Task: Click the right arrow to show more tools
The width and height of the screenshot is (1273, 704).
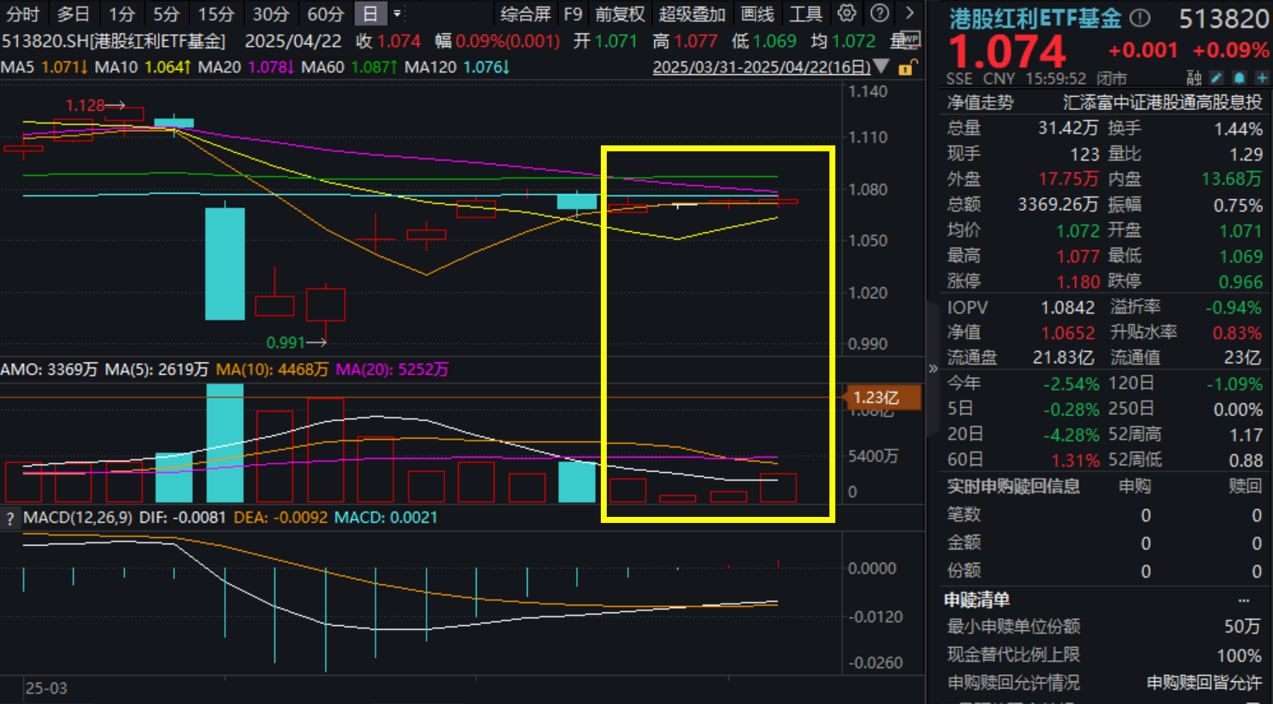Action: [910, 14]
